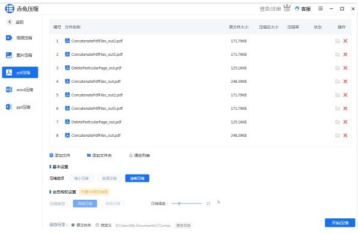Viewport: 358px width, 234px height.
Task: Open output folder for row 3
Action: (338, 68)
